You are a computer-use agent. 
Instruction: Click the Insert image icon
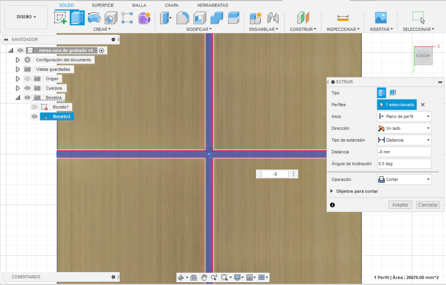click(381, 18)
